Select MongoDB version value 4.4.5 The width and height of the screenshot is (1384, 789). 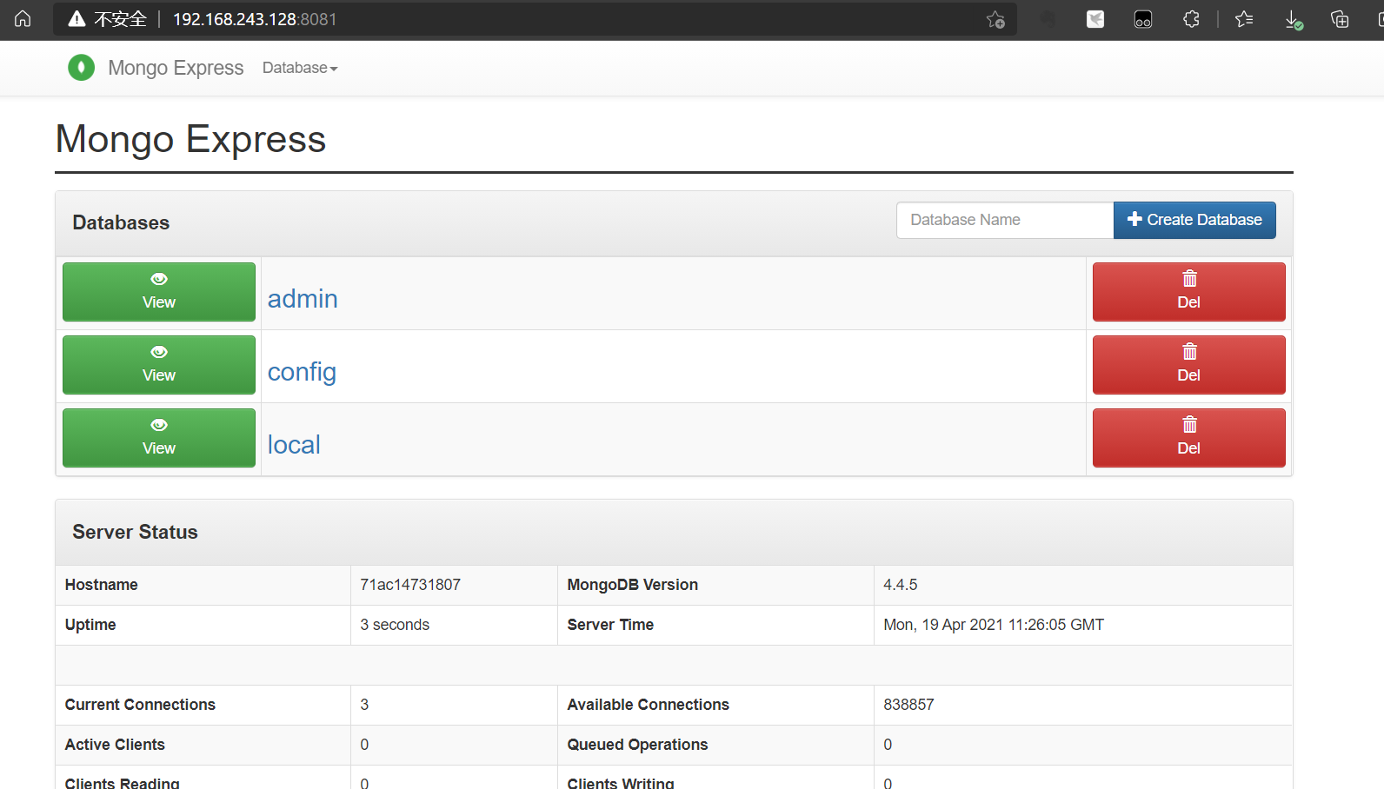click(901, 585)
